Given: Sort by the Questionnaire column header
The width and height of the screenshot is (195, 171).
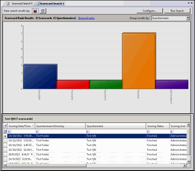Looking at the screenshot, I should [x=116, y=126].
